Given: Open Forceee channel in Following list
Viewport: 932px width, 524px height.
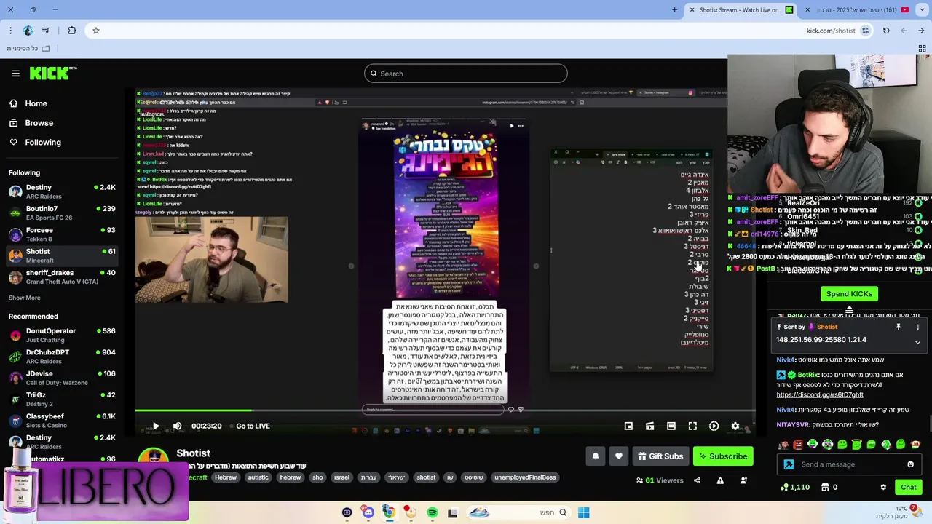Looking at the screenshot, I should point(62,234).
